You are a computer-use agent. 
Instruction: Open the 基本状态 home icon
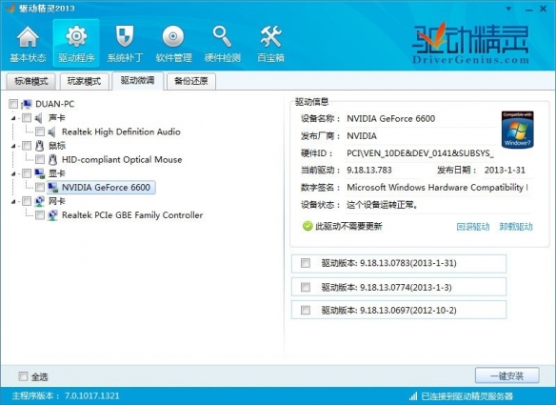point(28,37)
